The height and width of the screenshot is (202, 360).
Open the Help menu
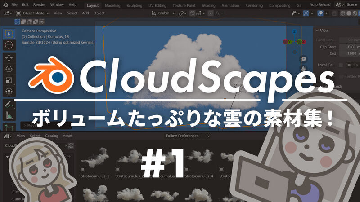(72, 4)
